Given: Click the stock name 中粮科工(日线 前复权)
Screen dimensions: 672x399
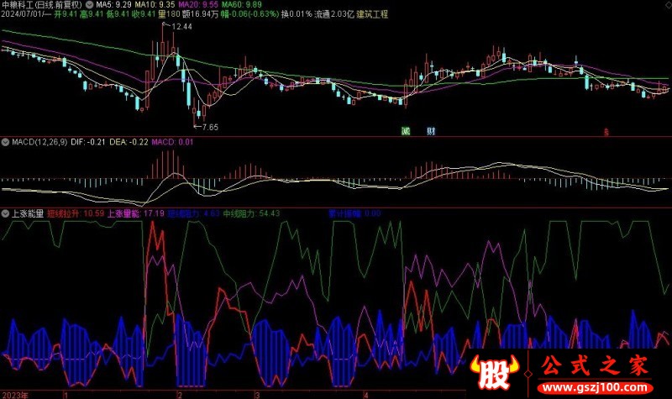Looking at the screenshot, I should 41,5.
